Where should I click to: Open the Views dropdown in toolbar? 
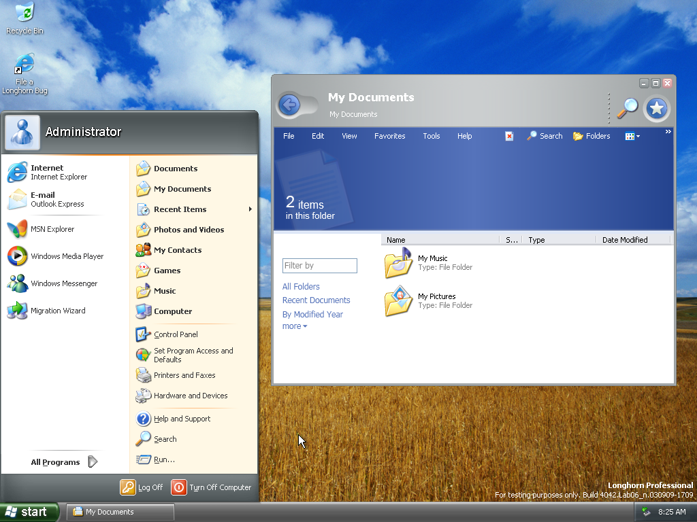(x=632, y=136)
